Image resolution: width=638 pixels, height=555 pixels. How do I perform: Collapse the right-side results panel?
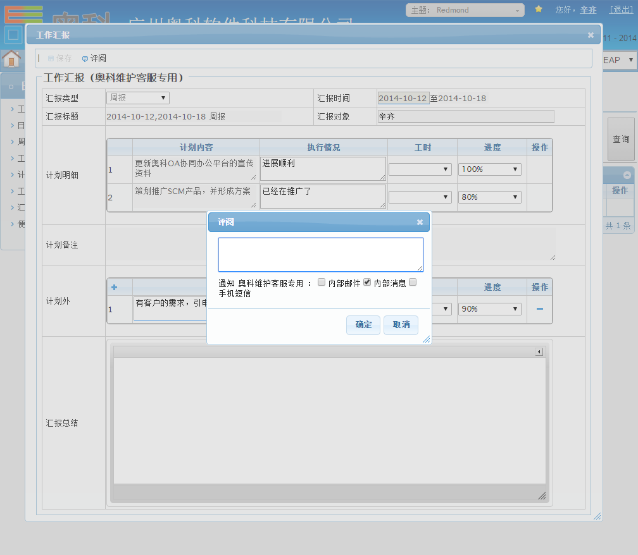tap(627, 175)
